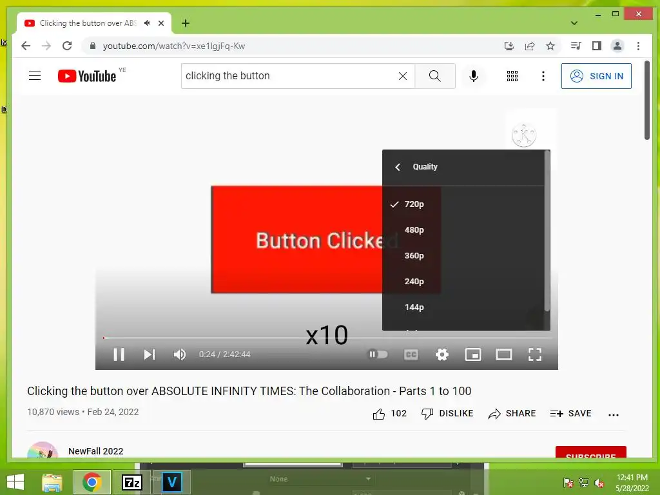Open YouTube settings three-dot menu
The image size is (660, 495).
(543, 76)
